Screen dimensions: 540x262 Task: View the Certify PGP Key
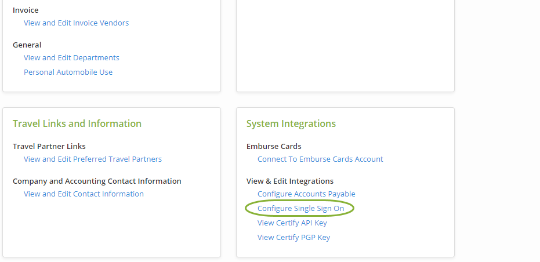coord(293,238)
